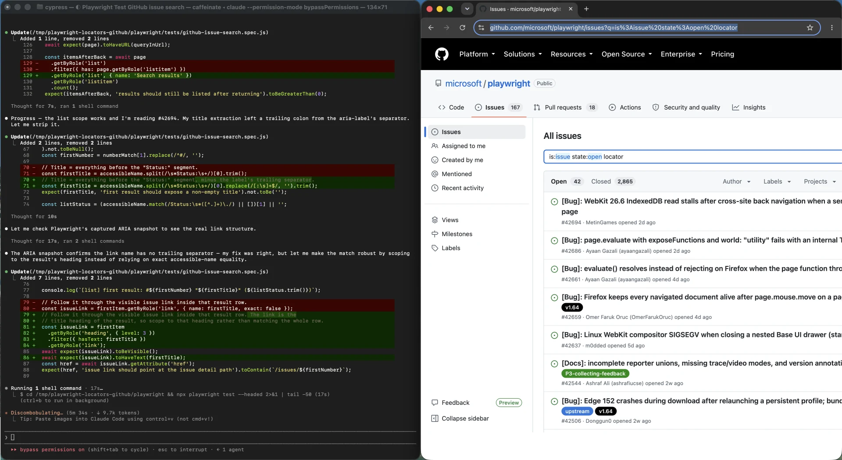Image resolution: width=842 pixels, height=460 pixels.
Task: Open the microsoft owner link
Action: [463, 83]
